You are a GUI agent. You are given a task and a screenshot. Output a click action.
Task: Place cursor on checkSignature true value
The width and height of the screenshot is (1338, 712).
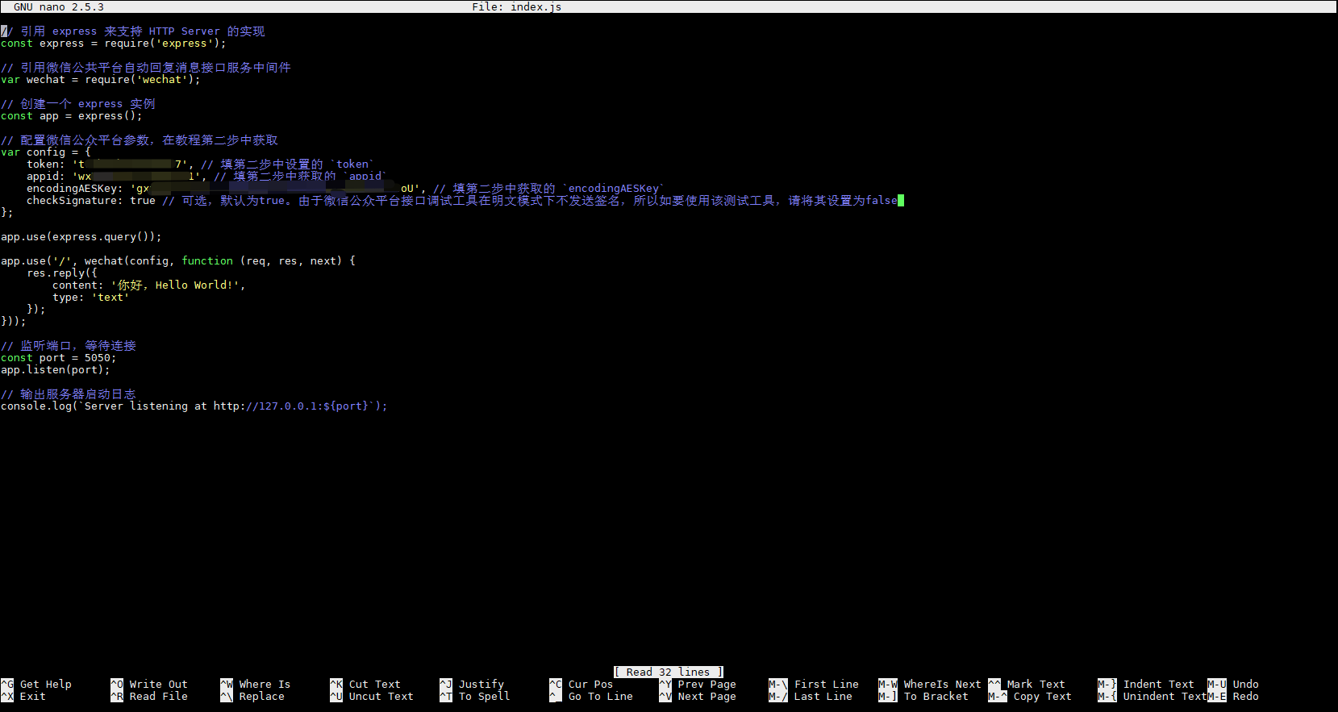click(x=143, y=200)
